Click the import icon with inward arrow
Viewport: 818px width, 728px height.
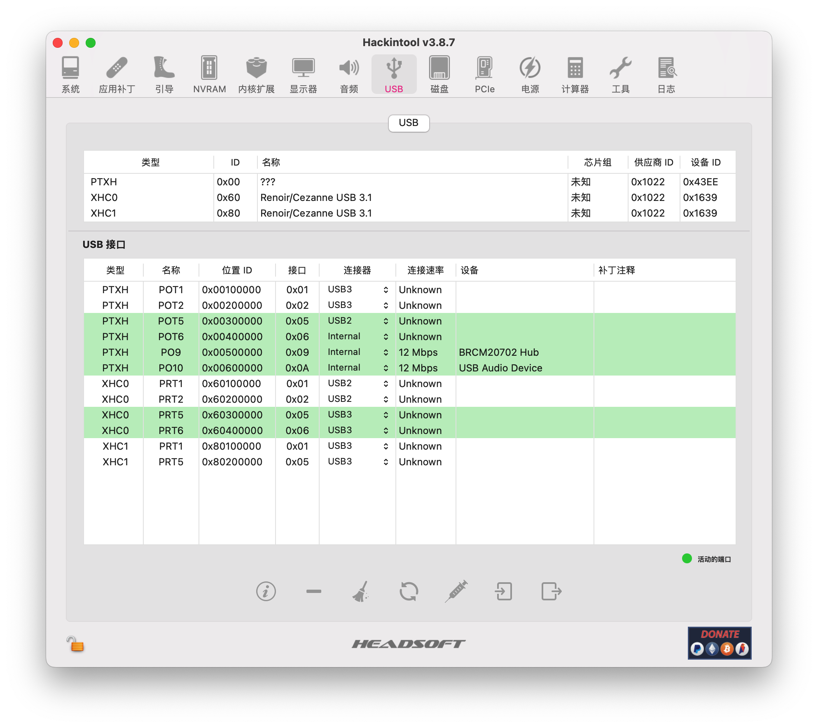pos(504,592)
